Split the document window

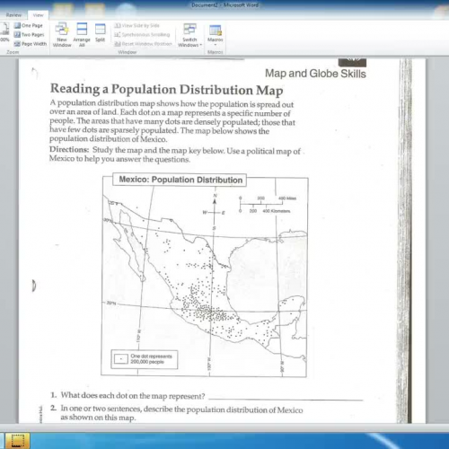pos(100,33)
